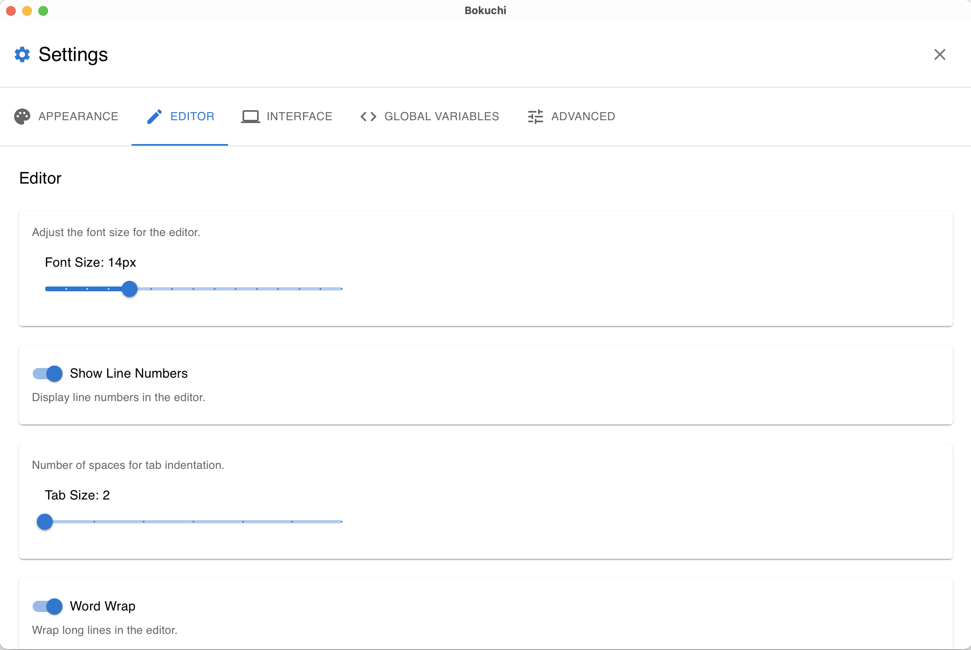This screenshot has width=971, height=650.
Task: Click the laptop icon for Interface settings
Action: pos(250,116)
